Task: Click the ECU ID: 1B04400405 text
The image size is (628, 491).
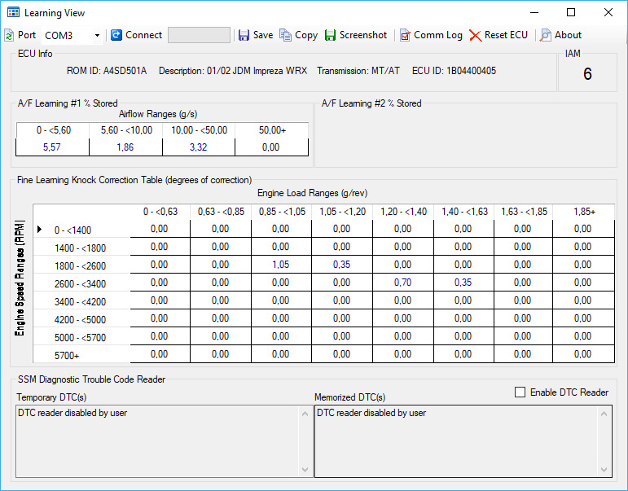Action: 454,71
